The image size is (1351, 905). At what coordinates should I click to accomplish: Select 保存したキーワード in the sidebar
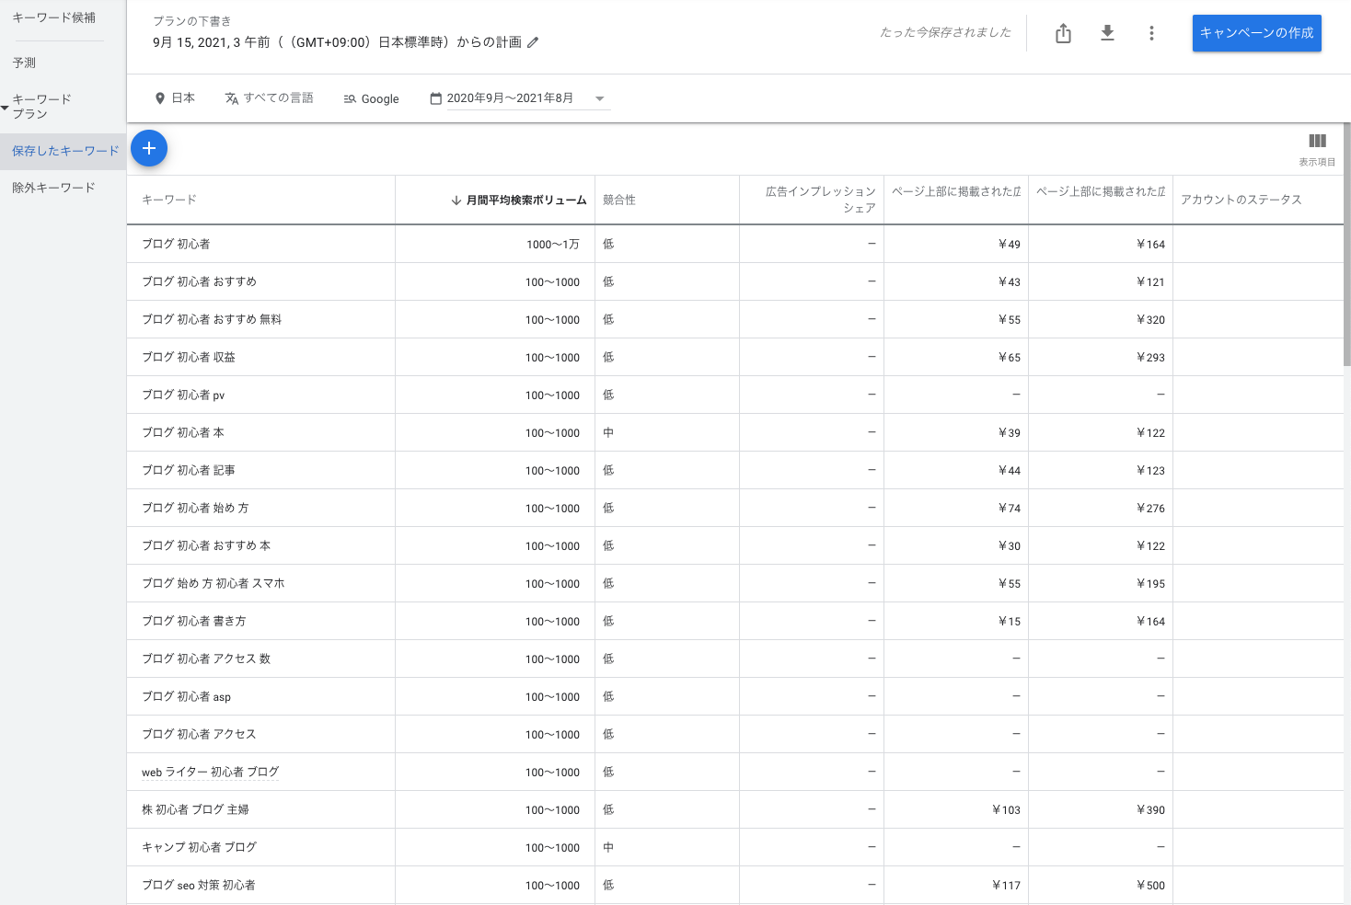[65, 151]
